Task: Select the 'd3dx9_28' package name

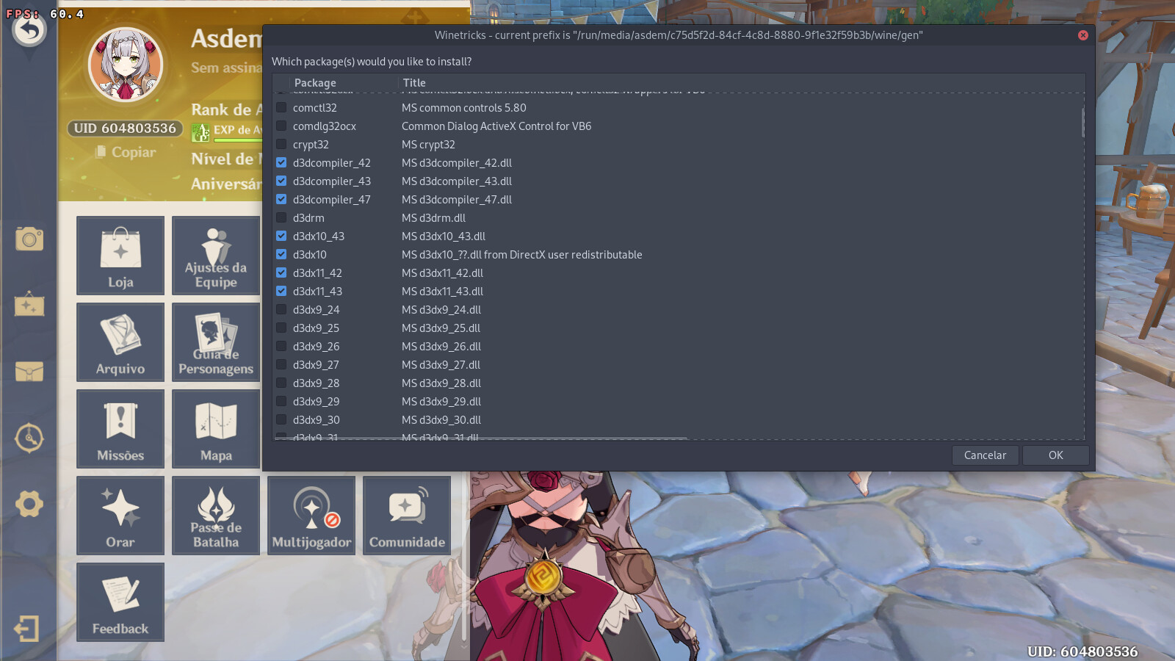Action: (316, 383)
